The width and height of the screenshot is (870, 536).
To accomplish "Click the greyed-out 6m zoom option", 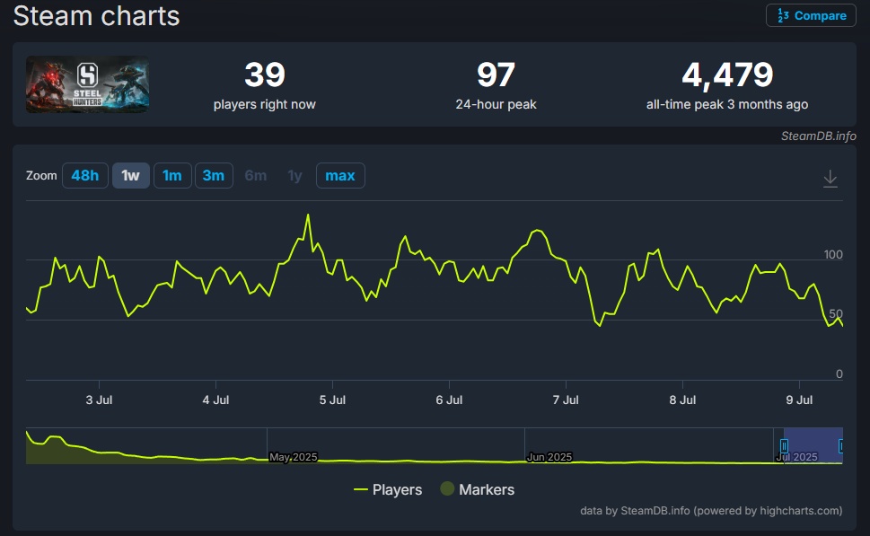I will [x=256, y=176].
